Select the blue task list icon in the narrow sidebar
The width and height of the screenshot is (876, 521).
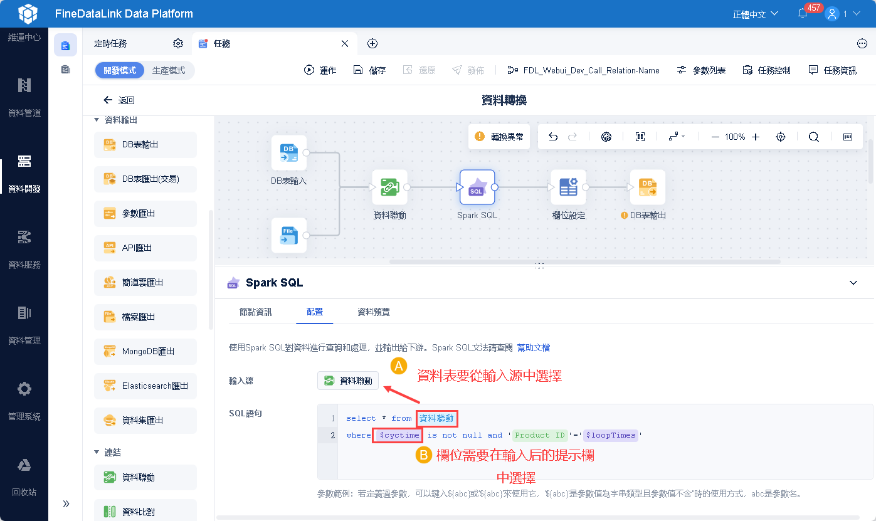65,45
